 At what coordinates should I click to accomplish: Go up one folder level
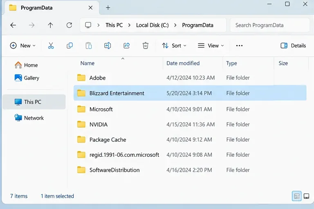[x=50, y=25]
